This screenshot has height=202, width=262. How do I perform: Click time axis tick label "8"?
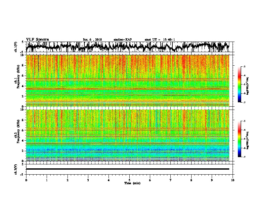click(191, 180)
